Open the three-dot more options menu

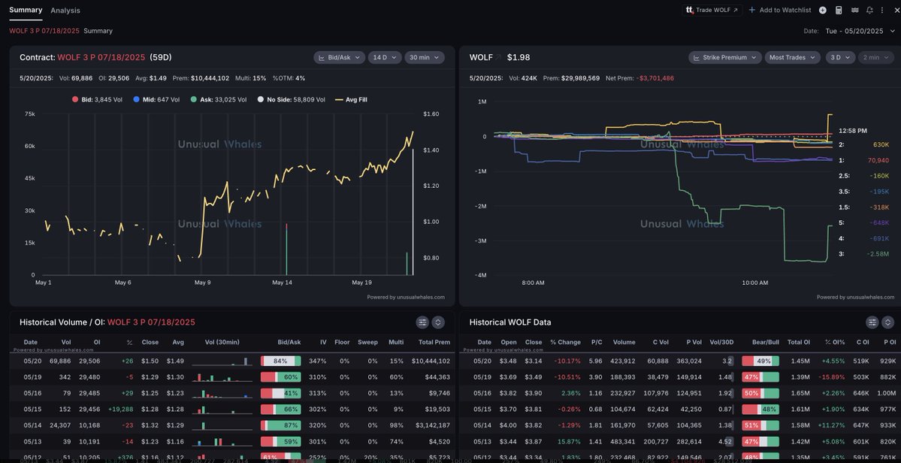click(x=882, y=10)
